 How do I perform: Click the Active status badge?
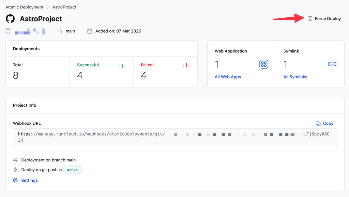click(x=72, y=170)
